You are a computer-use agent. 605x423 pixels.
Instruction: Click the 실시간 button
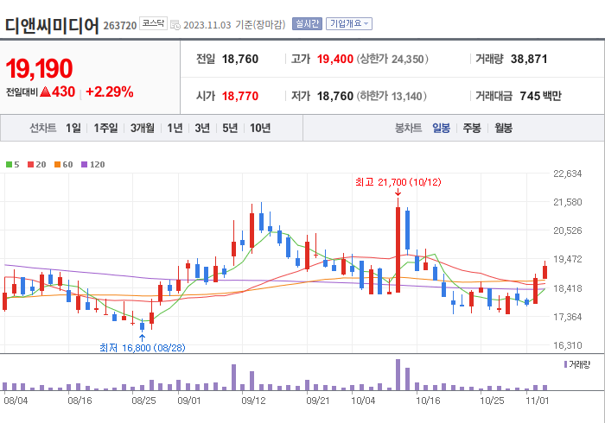coord(307,24)
